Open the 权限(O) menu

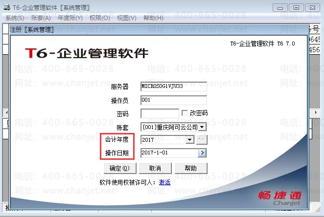[x=100, y=18]
